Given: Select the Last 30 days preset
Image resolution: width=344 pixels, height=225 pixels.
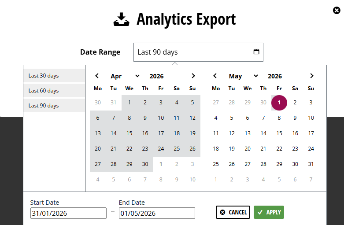Looking at the screenshot, I should point(54,76).
